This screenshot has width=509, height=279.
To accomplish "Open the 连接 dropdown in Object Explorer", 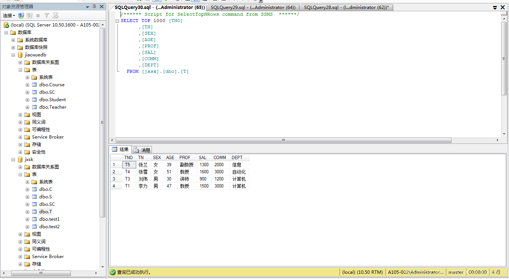I will pyautogui.click(x=9, y=16).
